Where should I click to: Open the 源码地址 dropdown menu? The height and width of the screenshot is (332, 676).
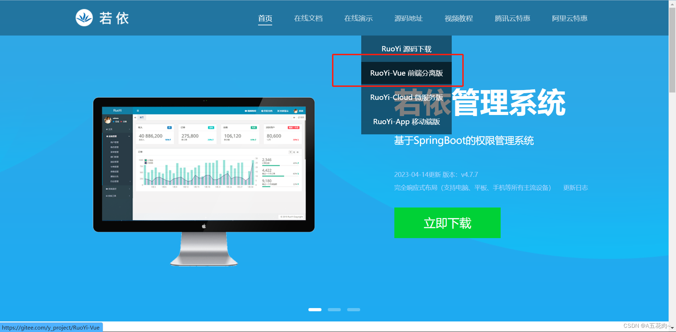point(408,18)
